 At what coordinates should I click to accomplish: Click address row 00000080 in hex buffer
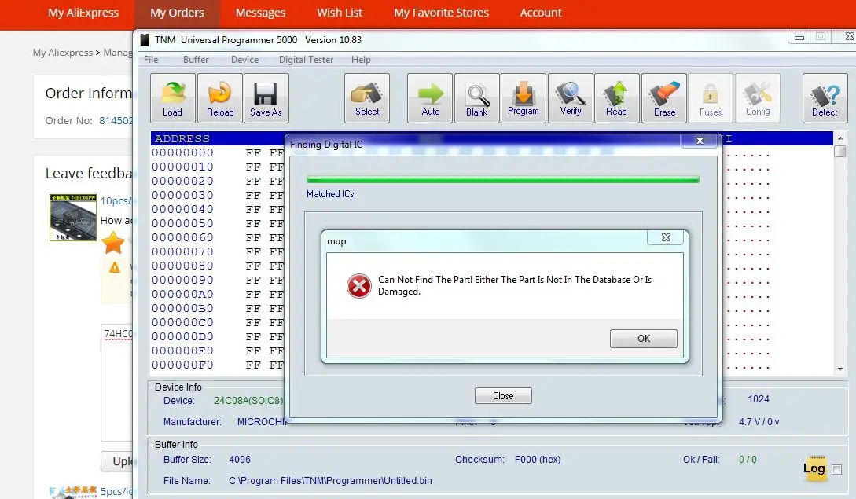coord(182,266)
